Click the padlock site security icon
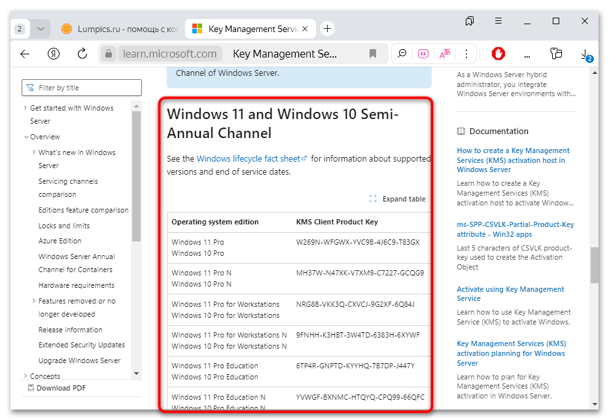The width and height of the screenshot is (609, 420). 109,54
